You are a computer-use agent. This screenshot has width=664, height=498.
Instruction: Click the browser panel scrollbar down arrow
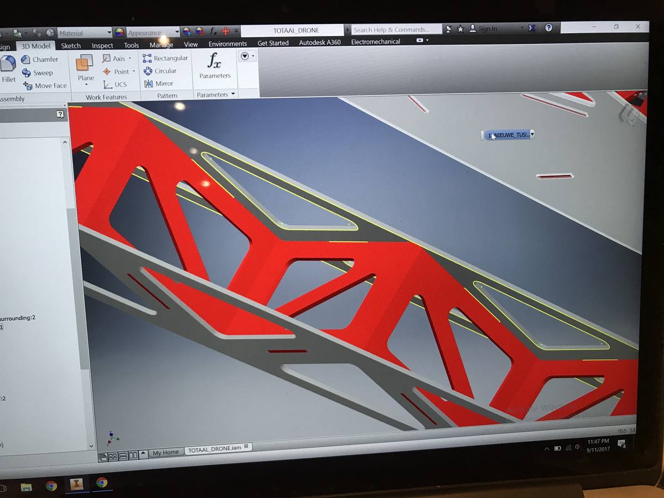(x=91, y=446)
